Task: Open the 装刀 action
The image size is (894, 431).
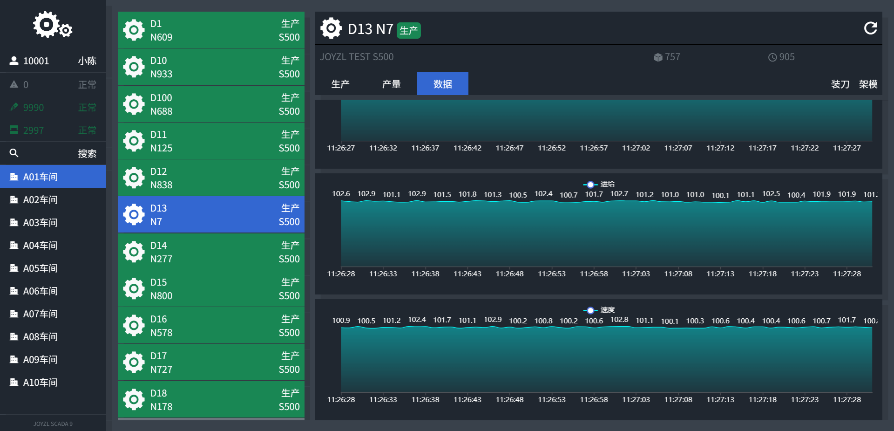Action: coord(840,84)
